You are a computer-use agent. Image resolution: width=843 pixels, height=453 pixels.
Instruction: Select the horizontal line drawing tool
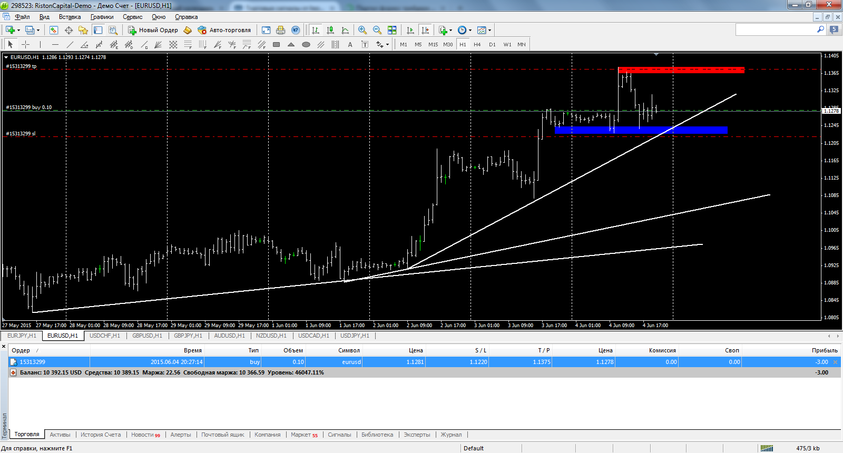click(55, 44)
